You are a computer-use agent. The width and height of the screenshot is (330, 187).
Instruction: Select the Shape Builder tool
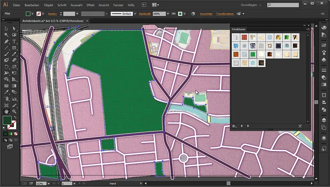pos(6,79)
